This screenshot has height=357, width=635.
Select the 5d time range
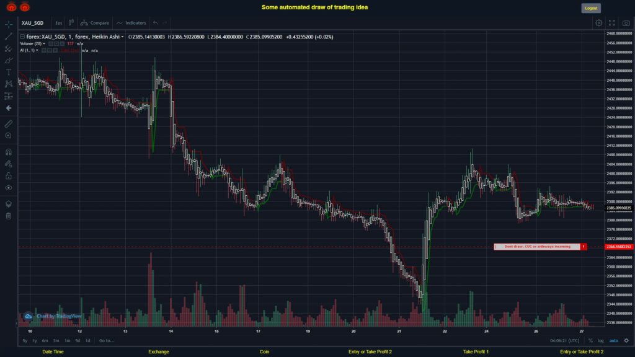[78, 340]
